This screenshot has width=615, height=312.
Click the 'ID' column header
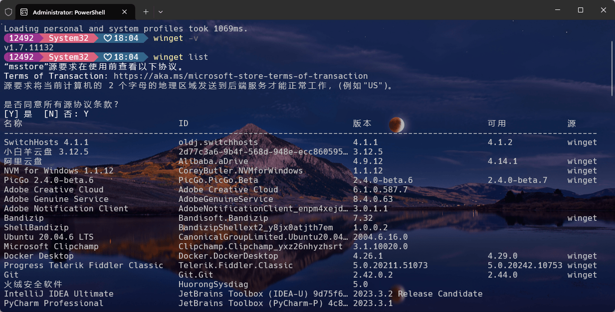(184, 124)
